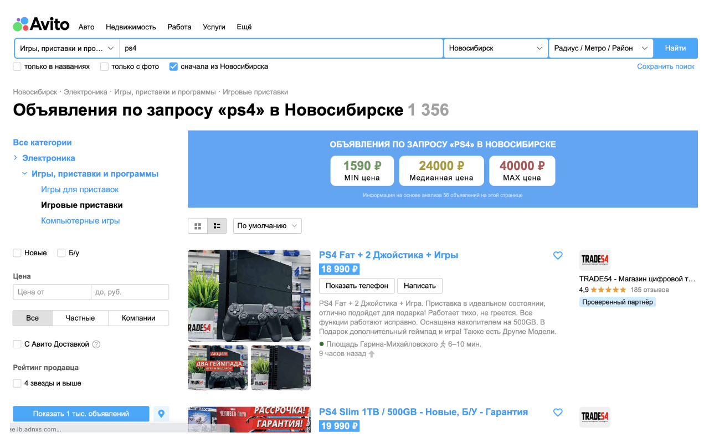Open the 'По умолчанию' sort dropdown

[x=268, y=226]
